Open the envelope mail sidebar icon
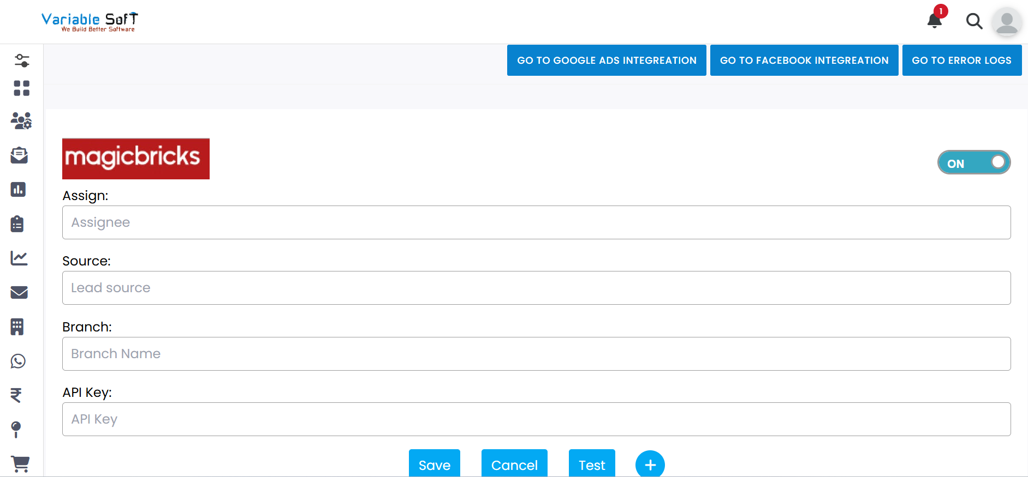The image size is (1028, 477). tap(19, 292)
